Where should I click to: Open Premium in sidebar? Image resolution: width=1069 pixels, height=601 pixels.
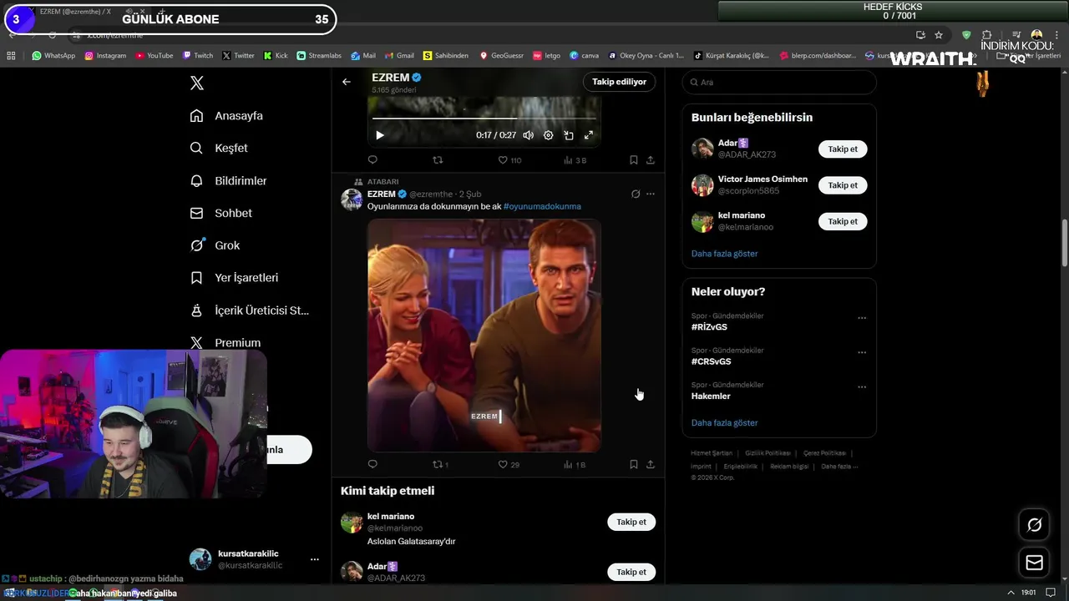(x=225, y=342)
